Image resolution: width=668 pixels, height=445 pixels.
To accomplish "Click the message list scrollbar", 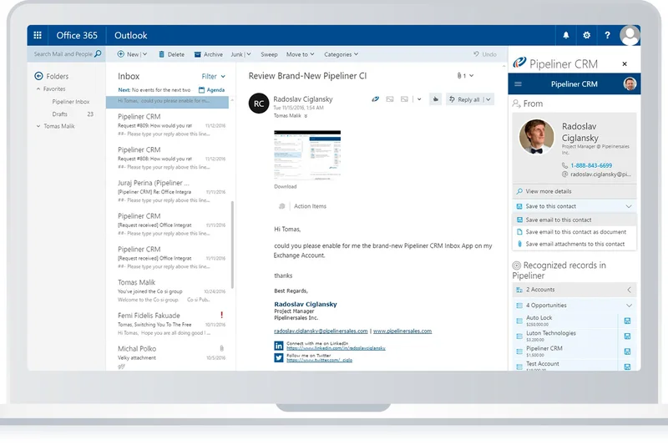I will coord(232,245).
